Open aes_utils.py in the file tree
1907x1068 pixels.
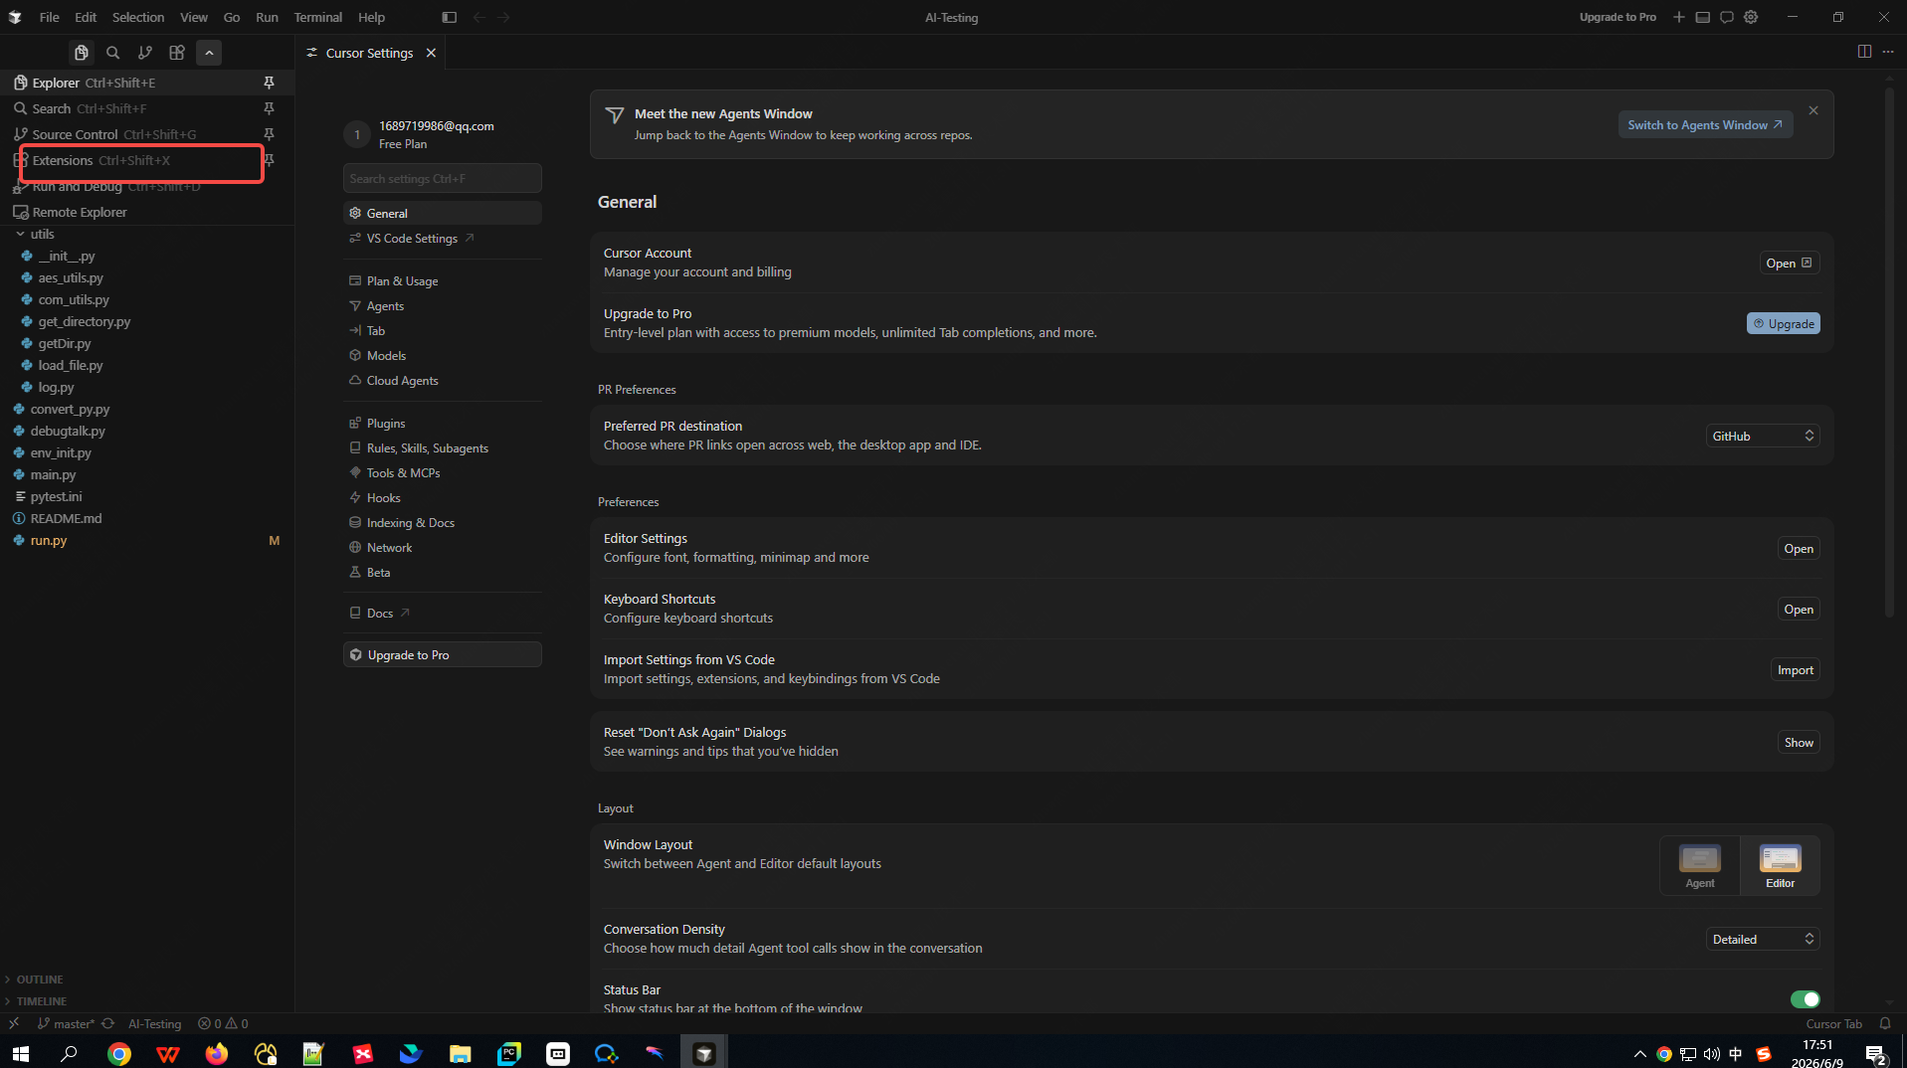pyautogui.click(x=71, y=277)
